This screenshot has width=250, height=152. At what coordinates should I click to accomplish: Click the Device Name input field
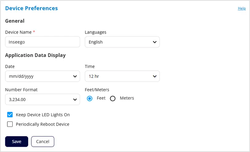click(42, 42)
